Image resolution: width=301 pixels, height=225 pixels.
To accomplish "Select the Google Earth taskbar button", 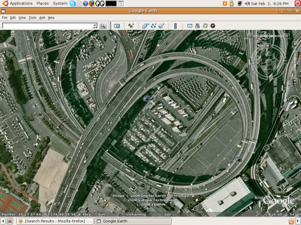I will click(133, 221).
